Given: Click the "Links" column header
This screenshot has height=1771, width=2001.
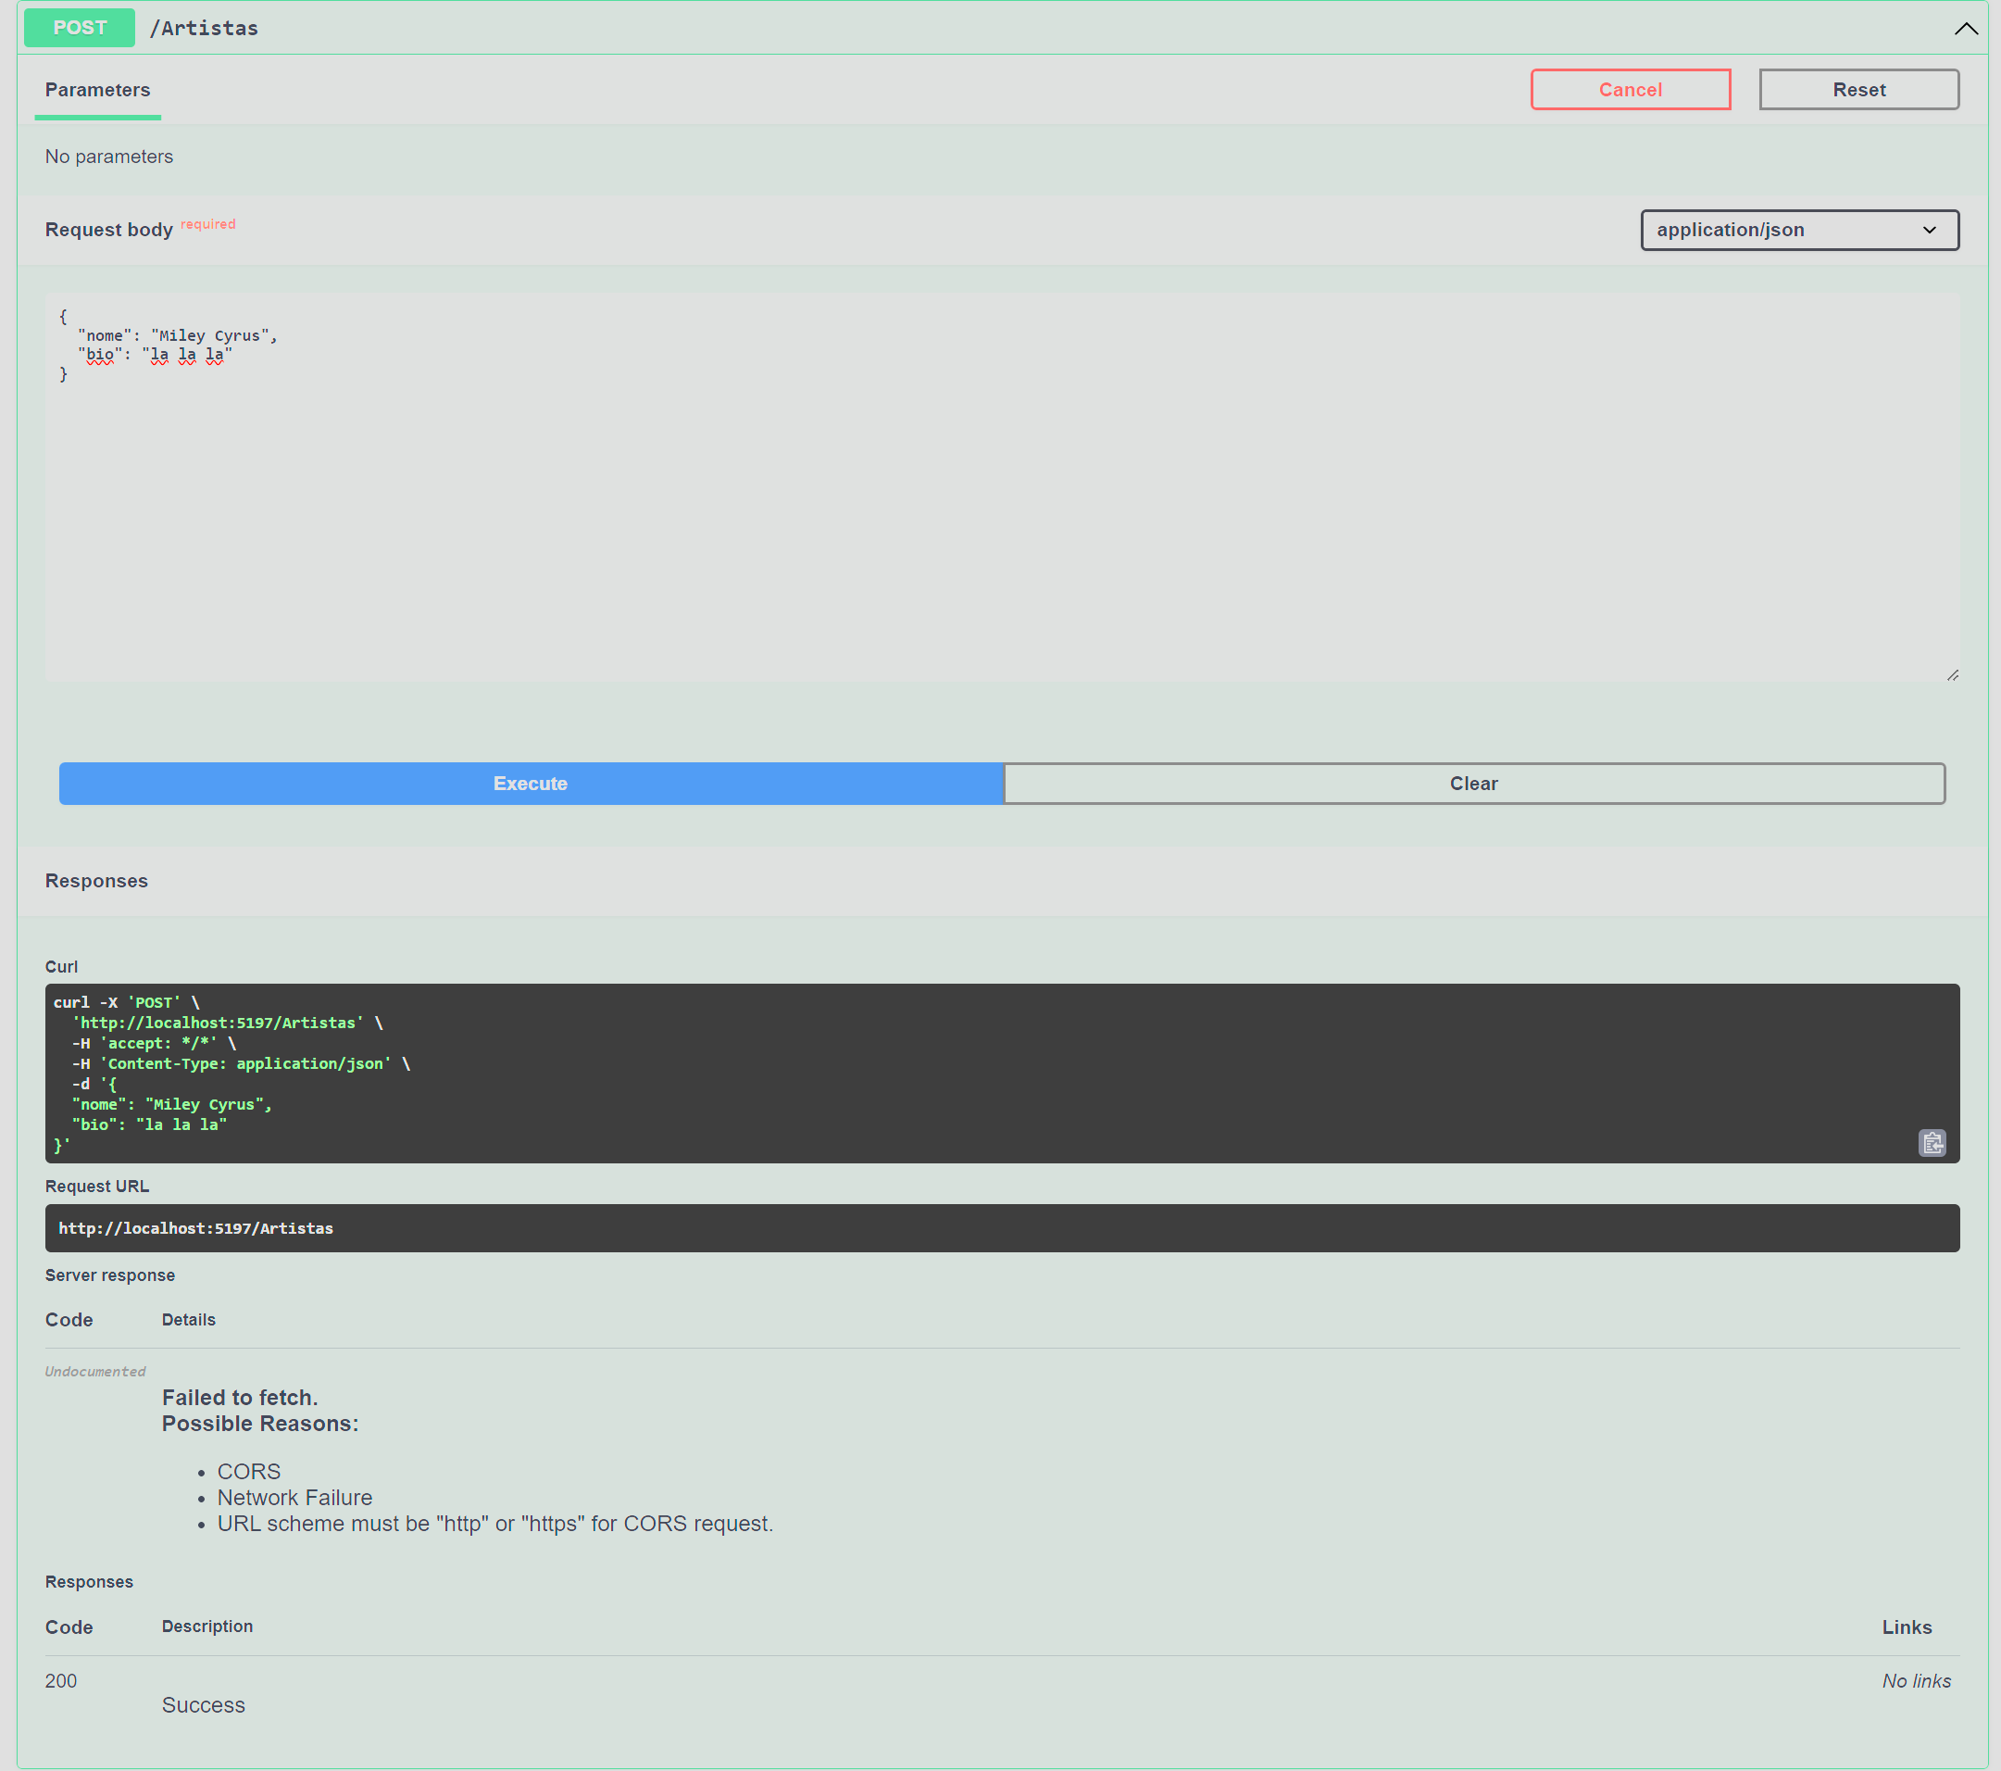Looking at the screenshot, I should pyautogui.click(x=1906, y=1626).
